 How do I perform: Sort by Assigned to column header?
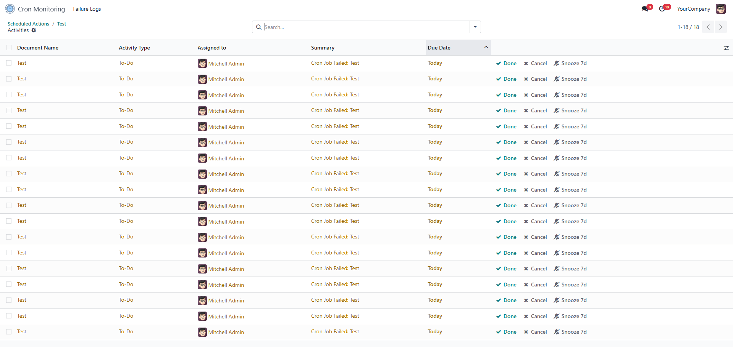212,48
